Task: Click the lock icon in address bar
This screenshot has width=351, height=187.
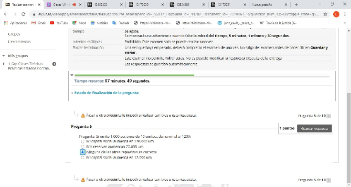Action: pos(34,14)
